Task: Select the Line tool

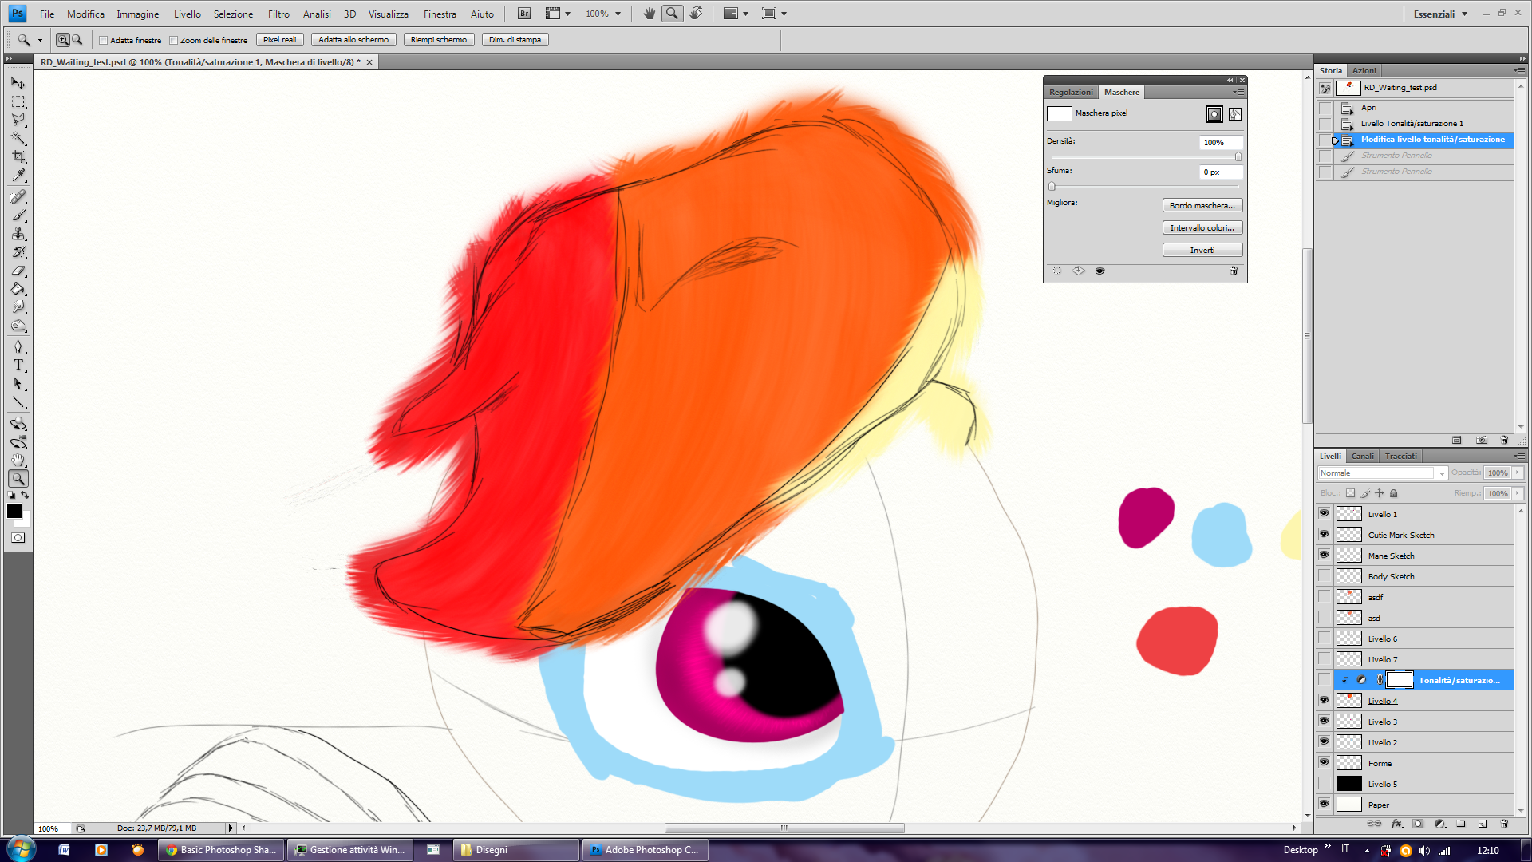Action: click(x=18, y=402)
